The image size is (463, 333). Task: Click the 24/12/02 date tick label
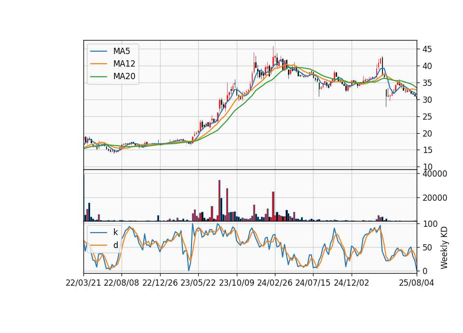(x=352, y=283)
